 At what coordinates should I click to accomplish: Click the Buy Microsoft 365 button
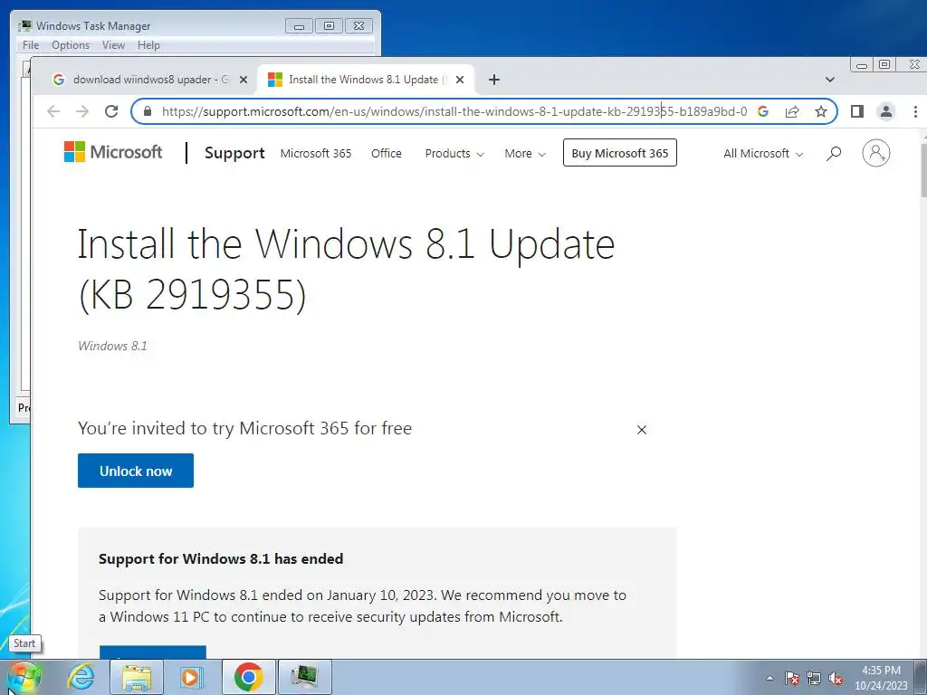point(619,152)
